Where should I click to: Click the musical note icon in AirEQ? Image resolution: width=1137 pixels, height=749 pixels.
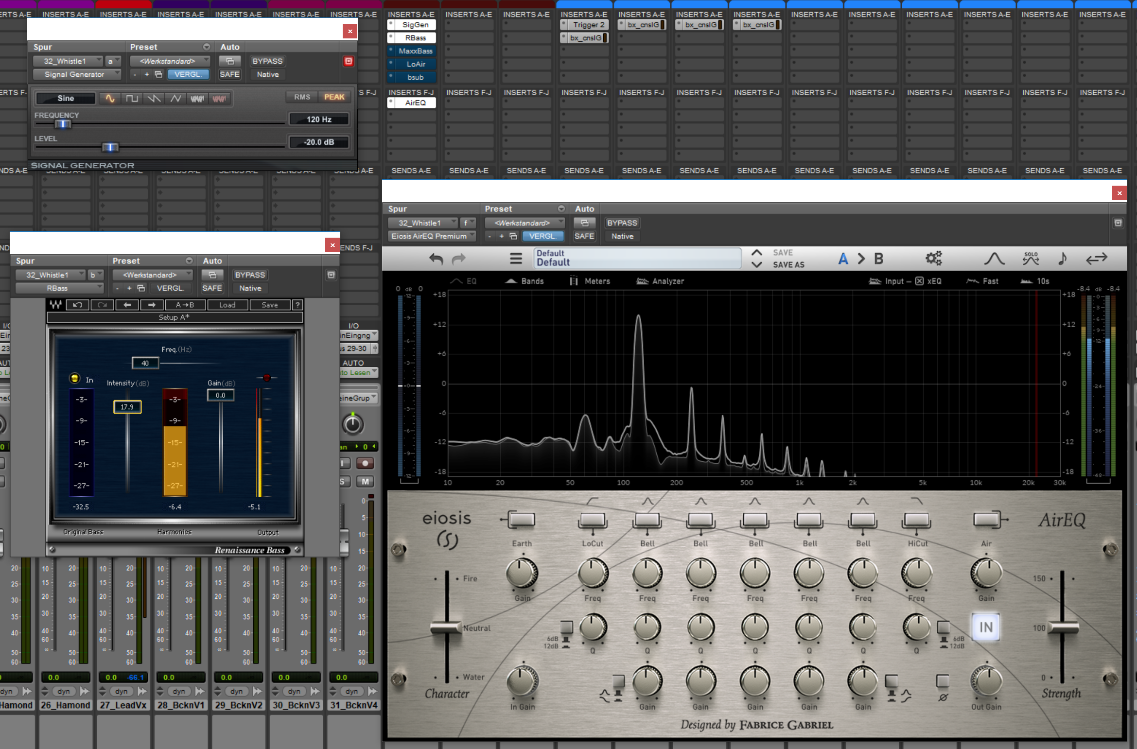[x=1062, y=258]
